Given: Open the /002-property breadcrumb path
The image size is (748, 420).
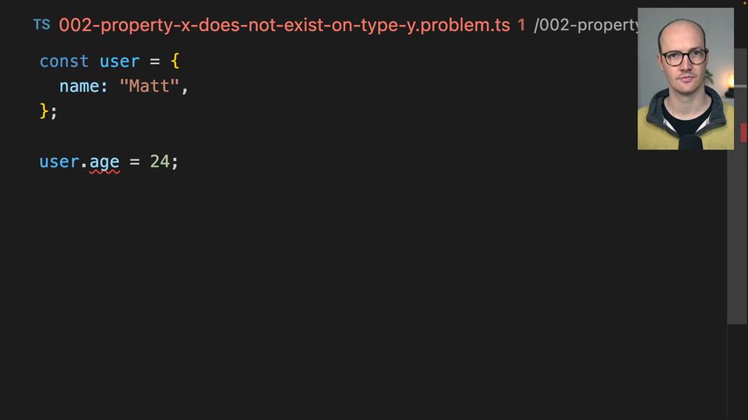Looking at the screenshot, I should pos(586,25).
